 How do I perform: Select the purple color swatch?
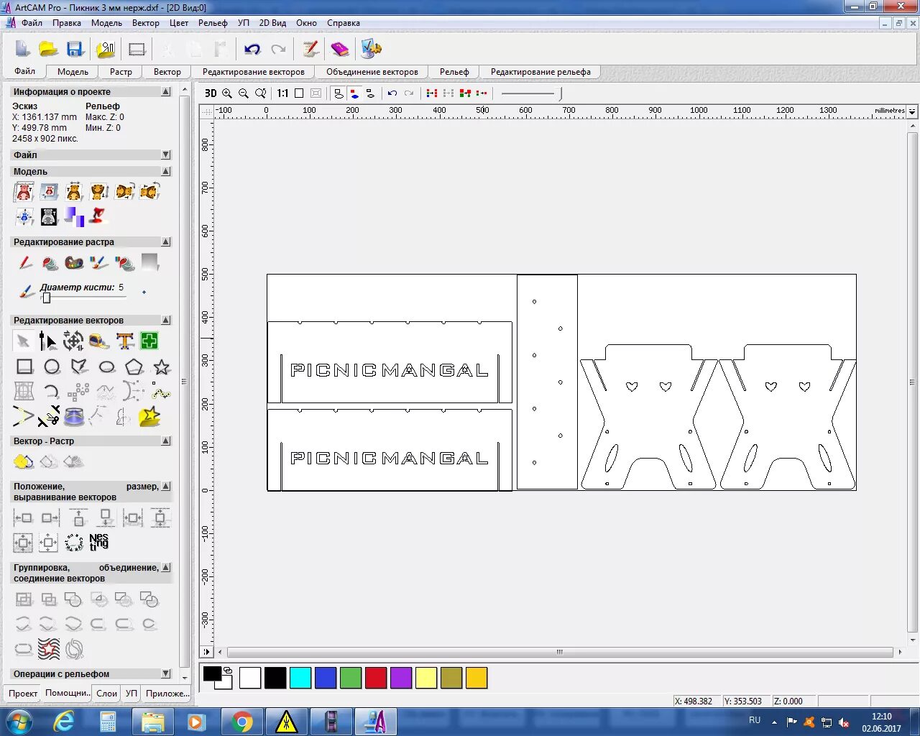coord(401,678)
